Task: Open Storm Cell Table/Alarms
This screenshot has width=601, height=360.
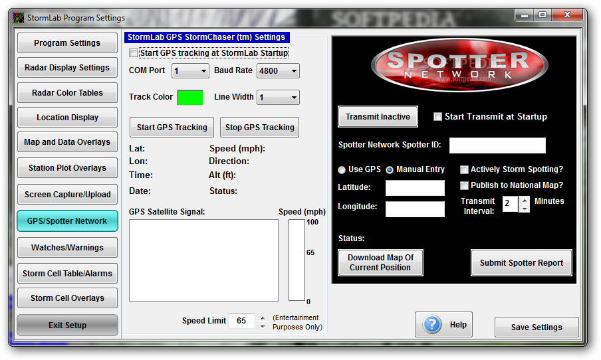Action: pos(67,274)
